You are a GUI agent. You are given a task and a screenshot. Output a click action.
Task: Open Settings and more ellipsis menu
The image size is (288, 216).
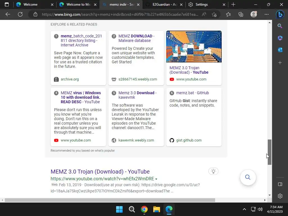pos(267,14)
